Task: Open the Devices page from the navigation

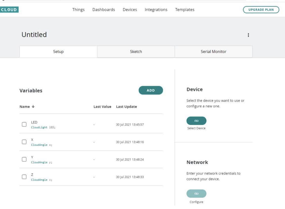Action: pyautogui.click(x=130, y=10)
